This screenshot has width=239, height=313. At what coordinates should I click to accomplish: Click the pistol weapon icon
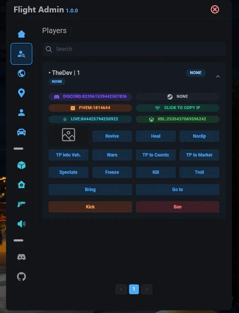coord(21,204)
